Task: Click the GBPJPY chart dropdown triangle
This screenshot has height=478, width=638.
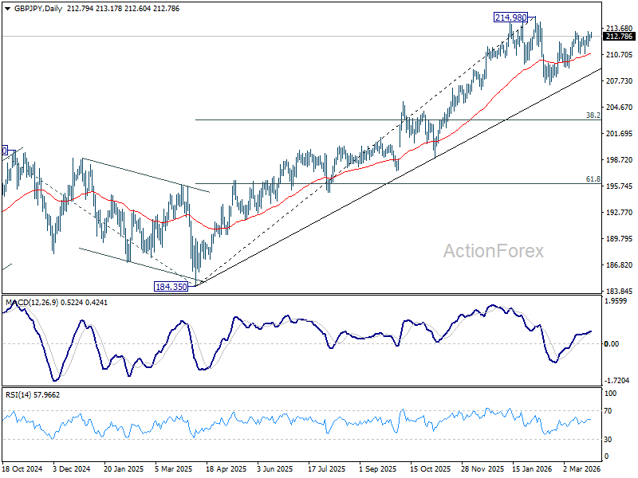Action: 7,9
